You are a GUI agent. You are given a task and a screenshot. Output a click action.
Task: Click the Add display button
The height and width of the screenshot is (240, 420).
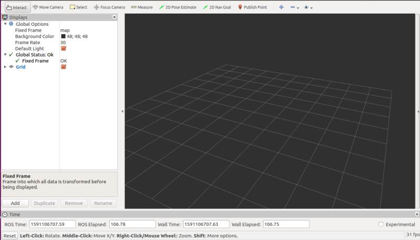(x=15, y=203)
